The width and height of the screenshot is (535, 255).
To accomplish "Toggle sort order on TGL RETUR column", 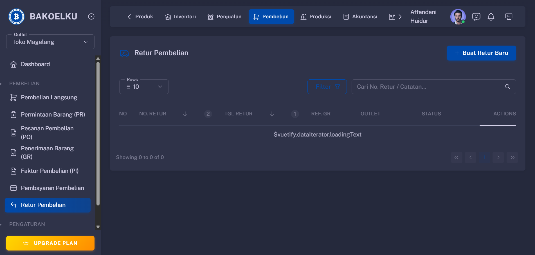I will (x=272, y=114).
